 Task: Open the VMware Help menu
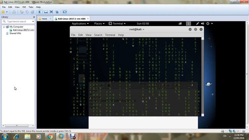(38, 7)
